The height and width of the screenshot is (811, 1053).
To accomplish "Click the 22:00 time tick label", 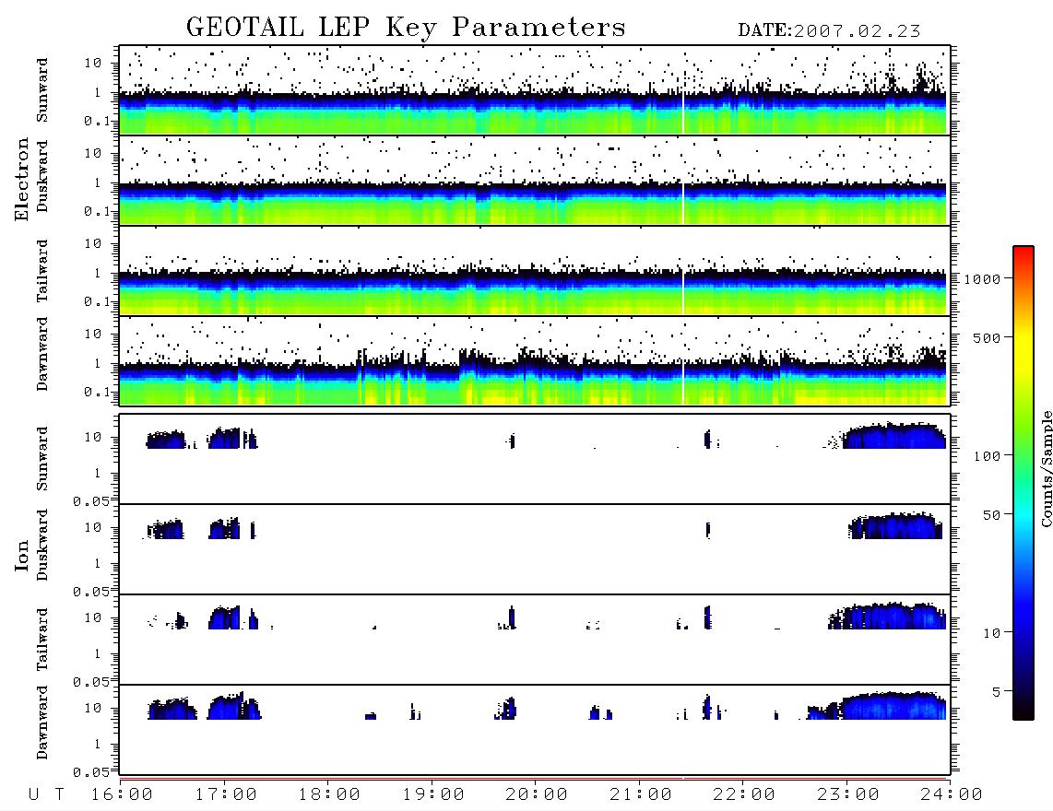I will tap(744, 794).
